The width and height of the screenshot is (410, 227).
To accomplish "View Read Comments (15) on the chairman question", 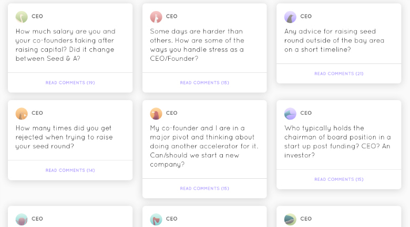I will (x=339, y=179).
